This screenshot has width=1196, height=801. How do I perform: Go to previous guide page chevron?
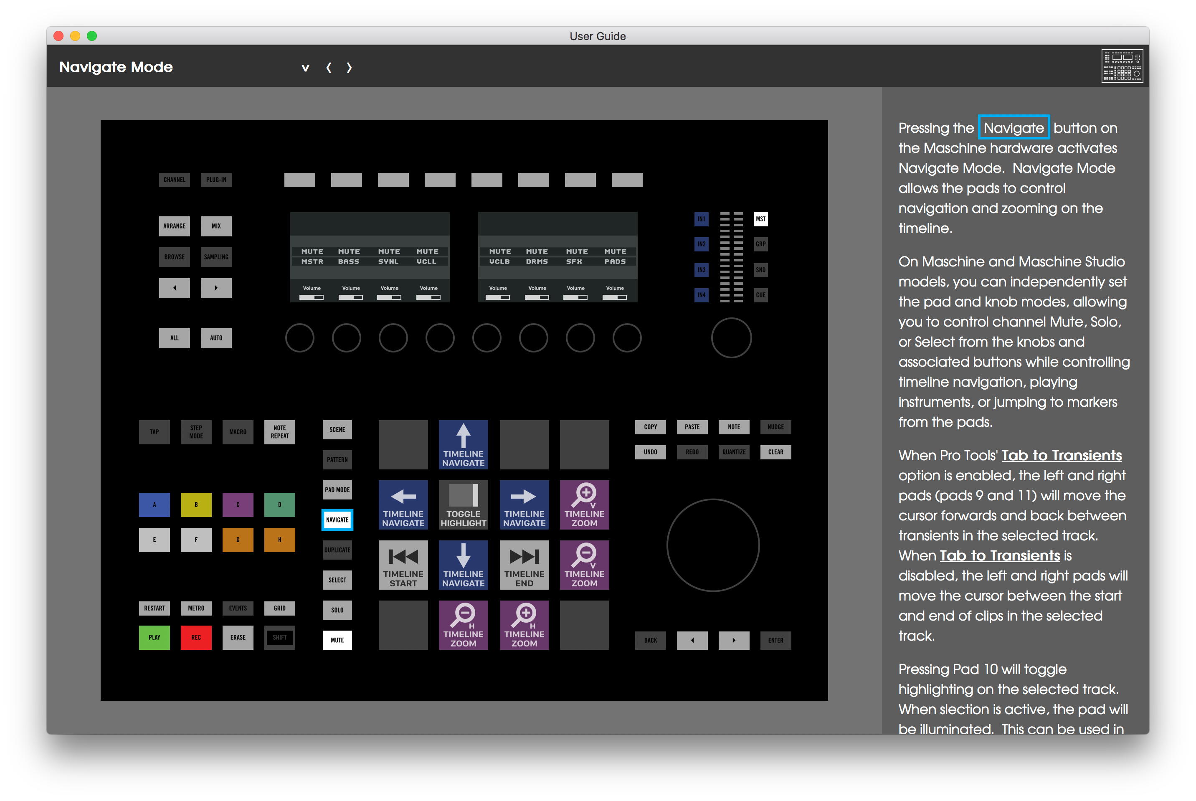[329, 67]
